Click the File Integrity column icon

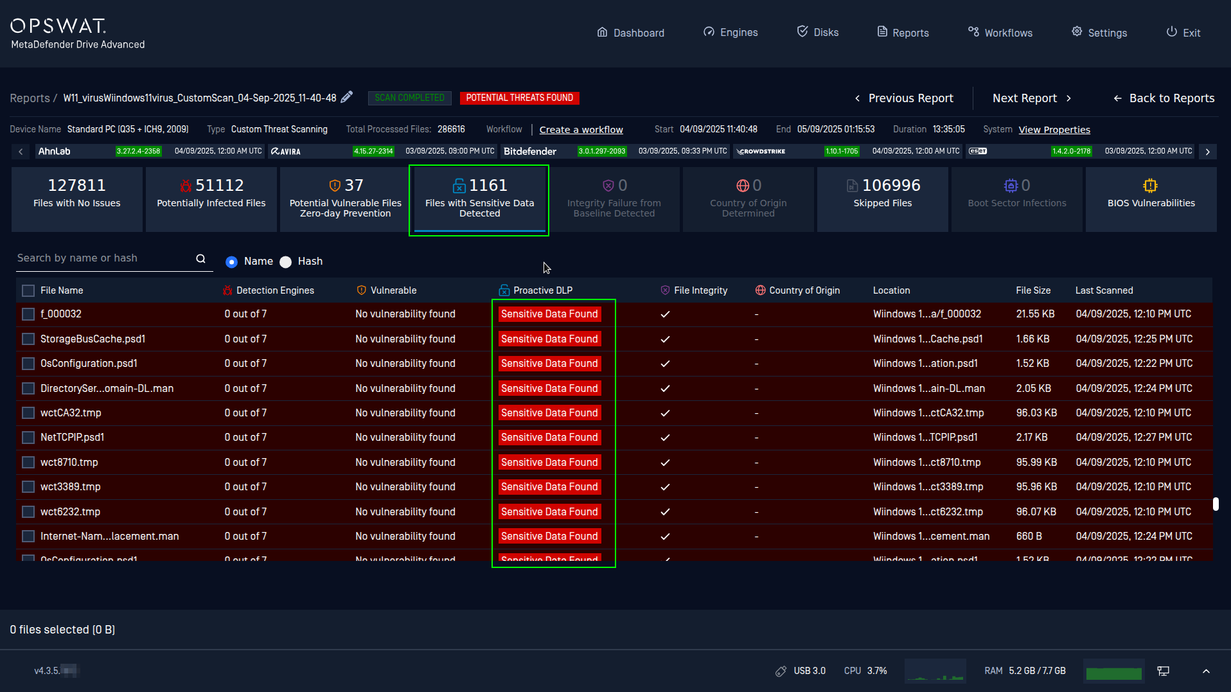[665, 290]
